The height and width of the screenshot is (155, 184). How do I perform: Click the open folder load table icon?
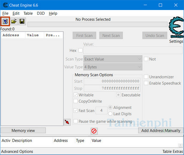14,21
